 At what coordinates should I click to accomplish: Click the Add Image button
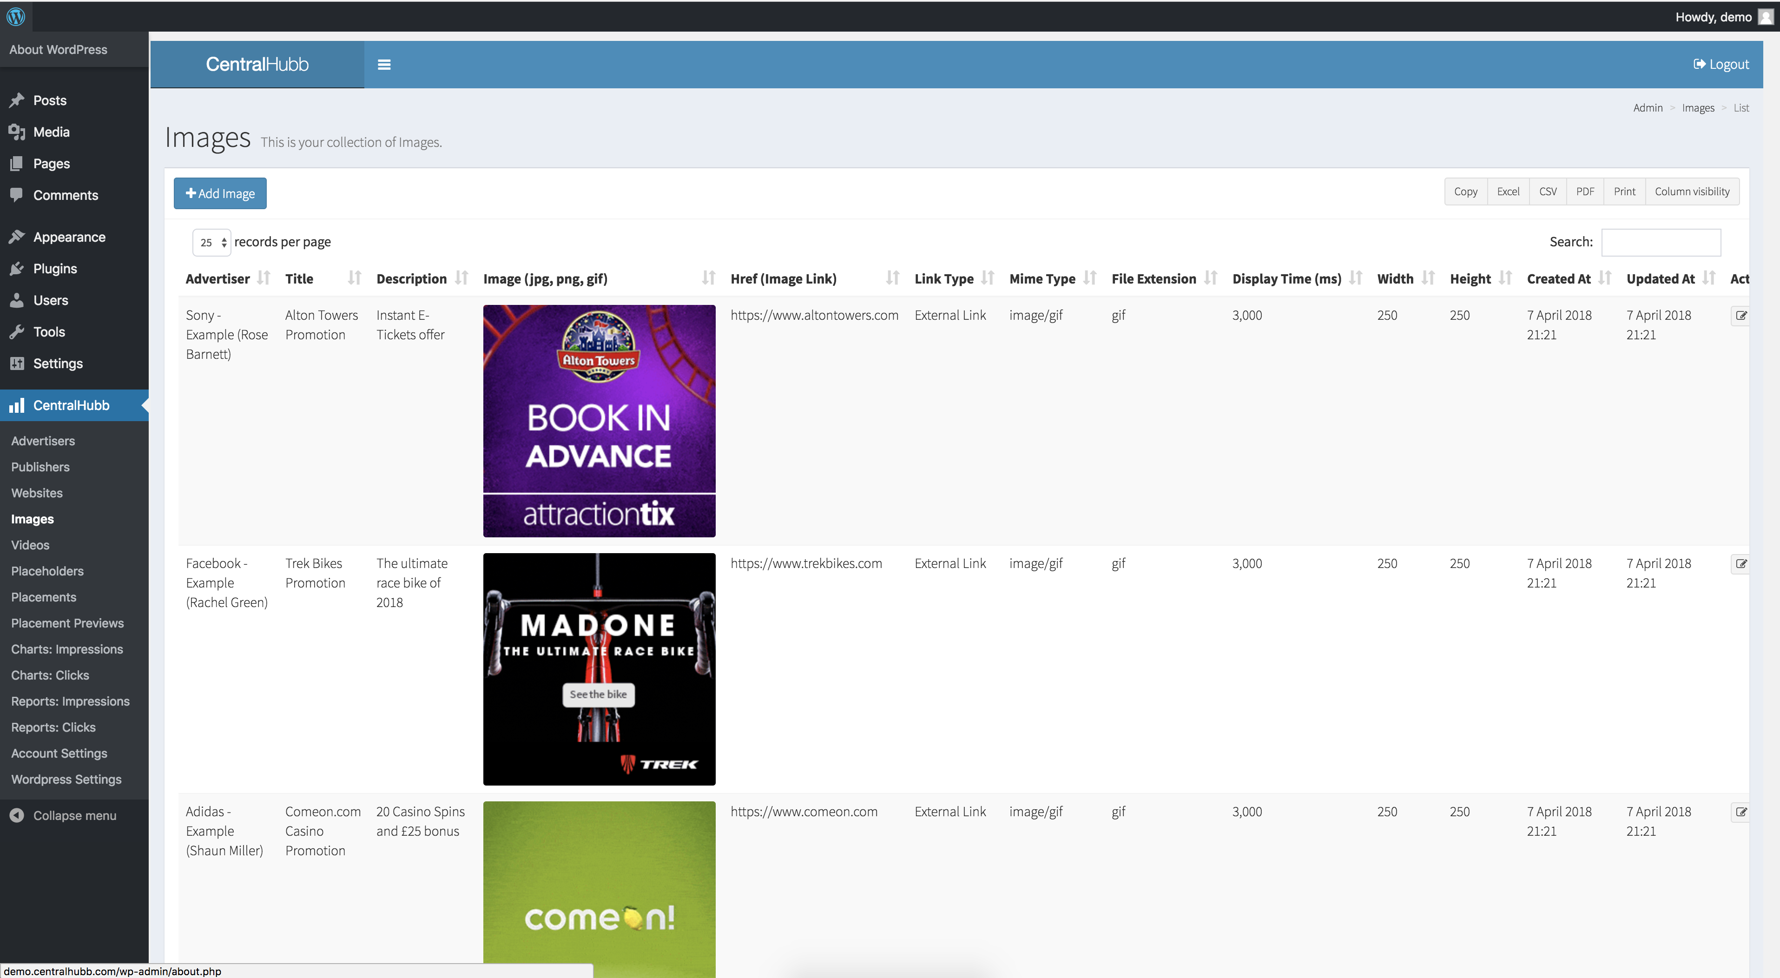tap(220, 193)
